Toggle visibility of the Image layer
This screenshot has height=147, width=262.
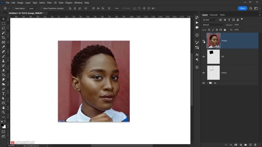[x=204, y=41]
